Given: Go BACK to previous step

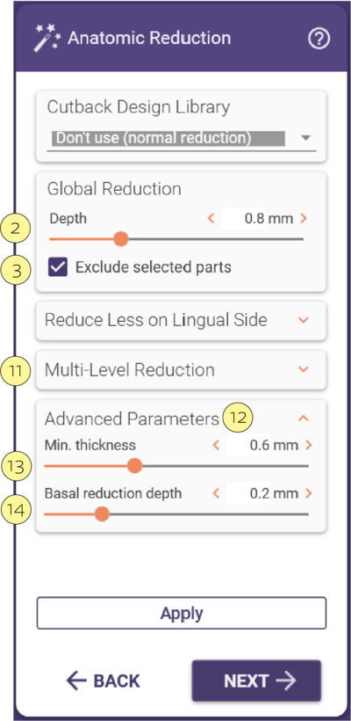Looking at the screenshot, I should tap(103, 681).
